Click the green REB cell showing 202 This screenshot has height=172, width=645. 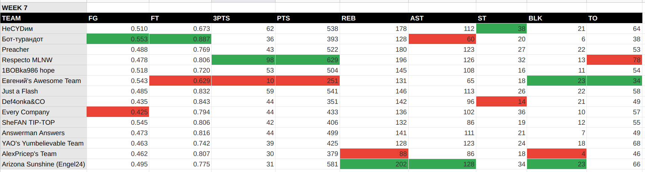[x=374, y=164]
